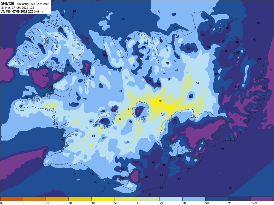This screenshot has height=205, width=274.
Task: Click the 60–70 light green legend swatch
Action: tap(148, 199)
